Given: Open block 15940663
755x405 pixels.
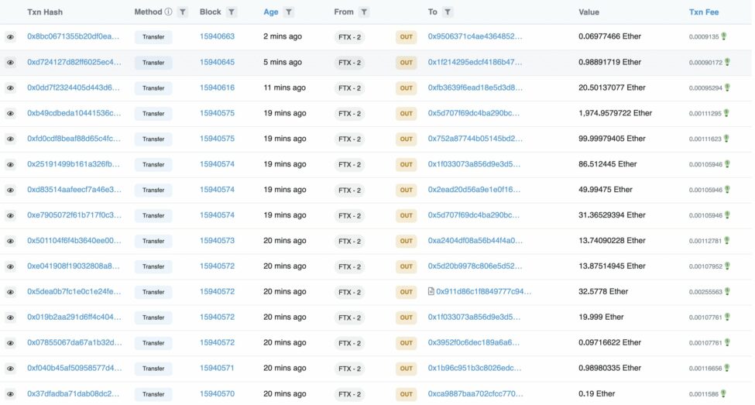Looking at the screenshot, I should pos(217,36).
